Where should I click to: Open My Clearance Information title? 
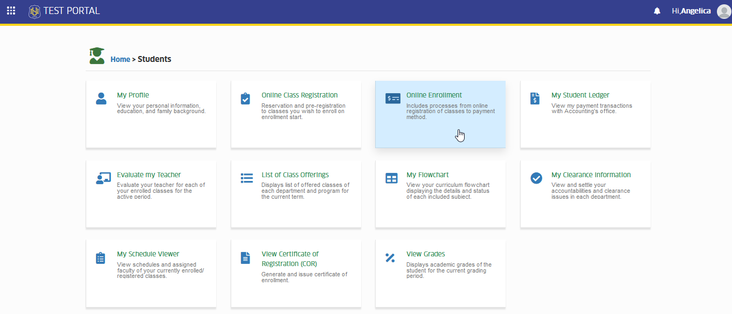pos(591,175)
